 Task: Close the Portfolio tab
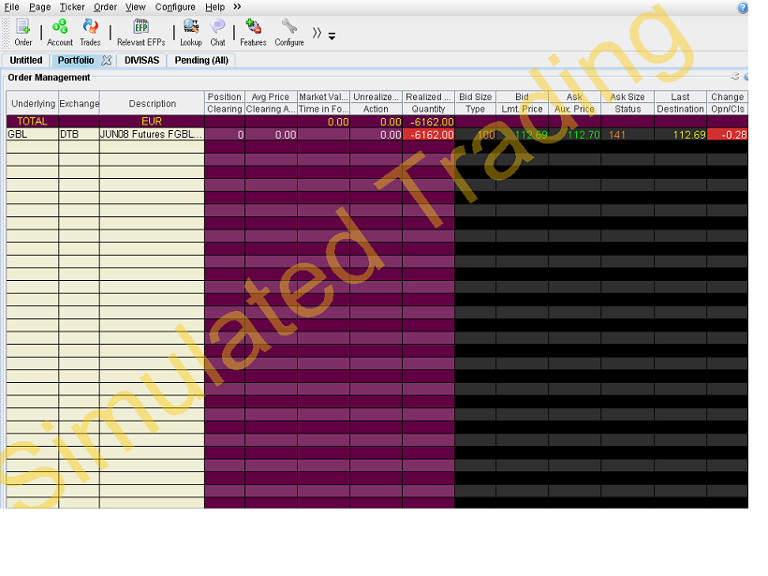106,60
